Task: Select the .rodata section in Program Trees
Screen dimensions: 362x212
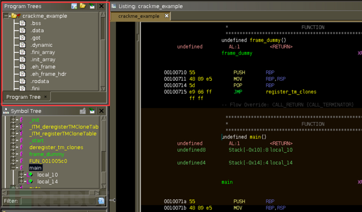Action: (x=38, y=81)
